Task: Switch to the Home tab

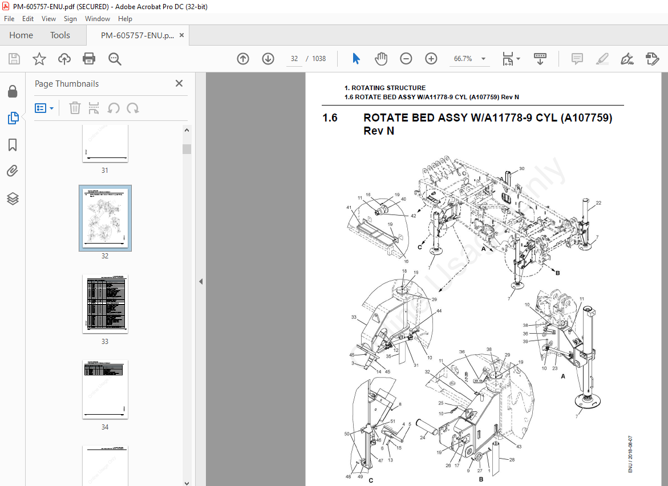Action: [21, 35]
